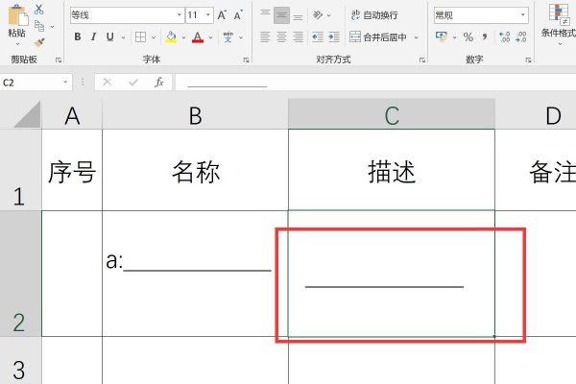Confirm entry with the checkmark button
The height and width of the screenshot is (384, 576).
(x=133, y=82)
